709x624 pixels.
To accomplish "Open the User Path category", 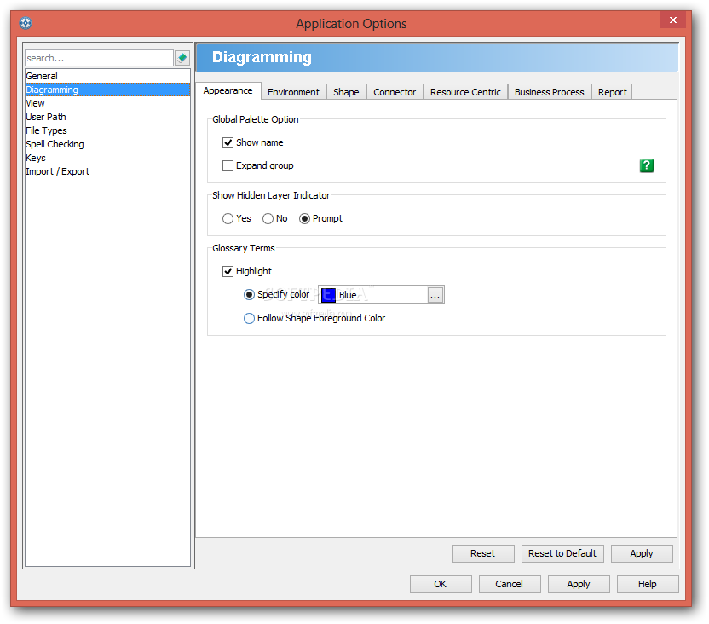I will click(x=107, y=117).
